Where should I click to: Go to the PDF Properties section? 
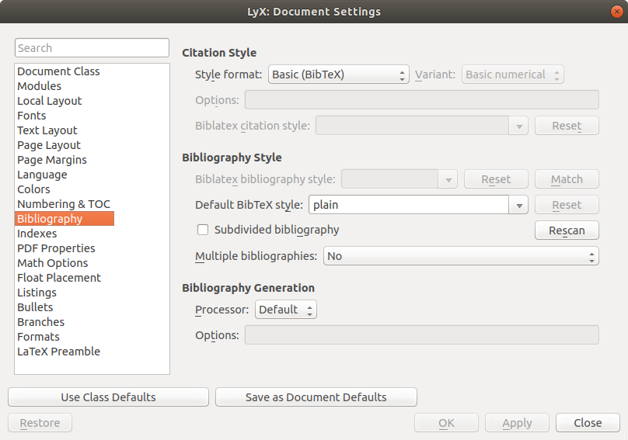coord(56,248)
